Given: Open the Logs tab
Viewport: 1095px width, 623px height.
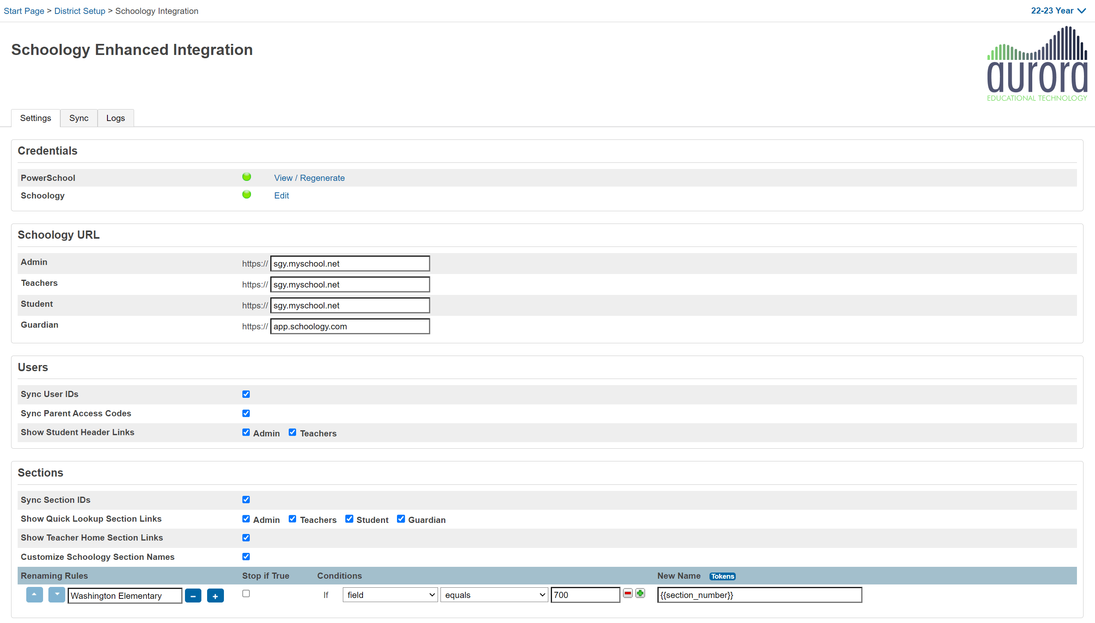Looking at the screenshot, I should 116,118.
